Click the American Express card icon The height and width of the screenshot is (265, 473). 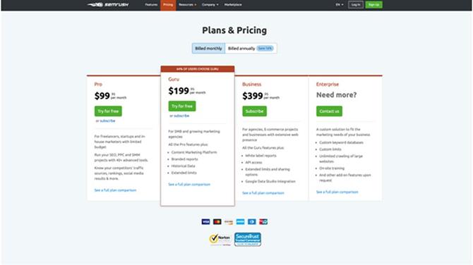[x=241, y=222]
